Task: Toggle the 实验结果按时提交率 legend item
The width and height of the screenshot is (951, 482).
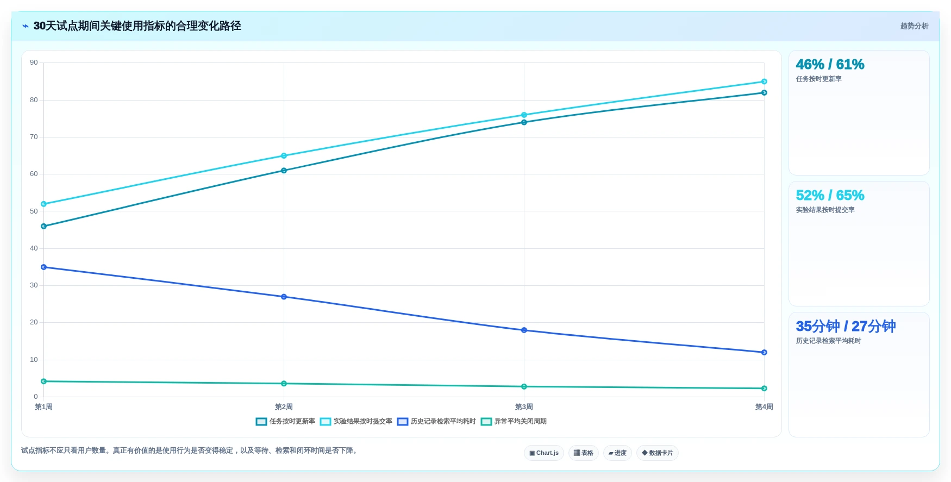Action: [x=356, y=422]
